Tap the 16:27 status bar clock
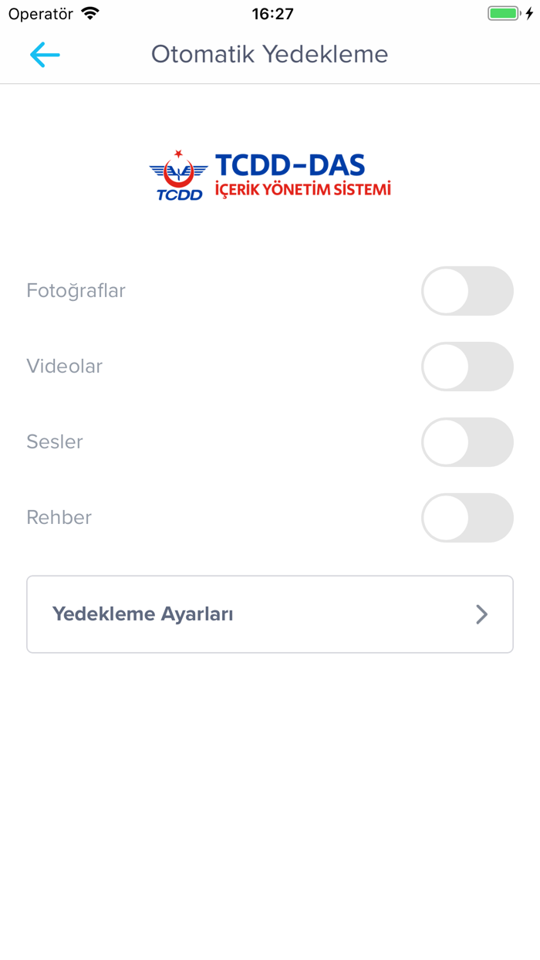540x960 pixels. click(272, 14)
